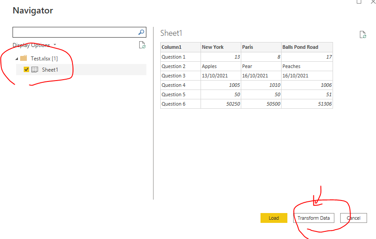Collapse the Test.xlsx tree node
Screen dimensions: 376x239
17,59
